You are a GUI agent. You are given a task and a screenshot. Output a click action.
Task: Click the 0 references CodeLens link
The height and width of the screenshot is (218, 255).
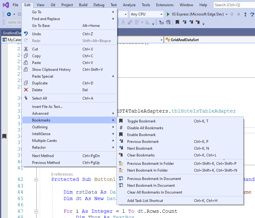[62, 174]
